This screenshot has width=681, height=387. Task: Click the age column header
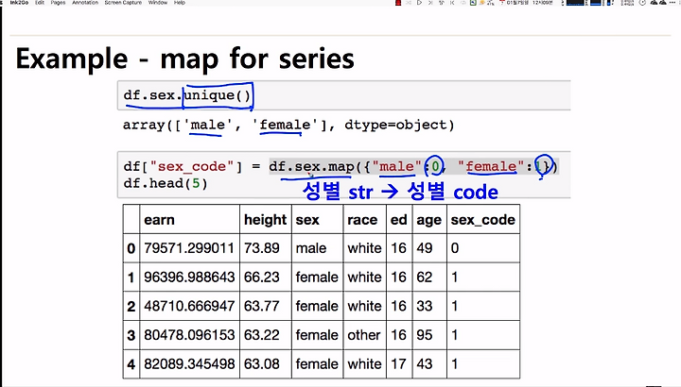[x=429, y=220]
